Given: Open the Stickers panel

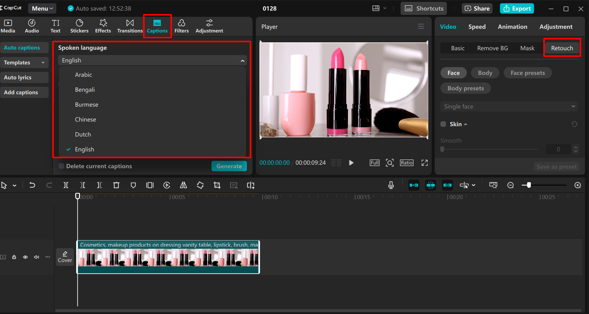Looking at the screenshot, I should tap(79, 26).
